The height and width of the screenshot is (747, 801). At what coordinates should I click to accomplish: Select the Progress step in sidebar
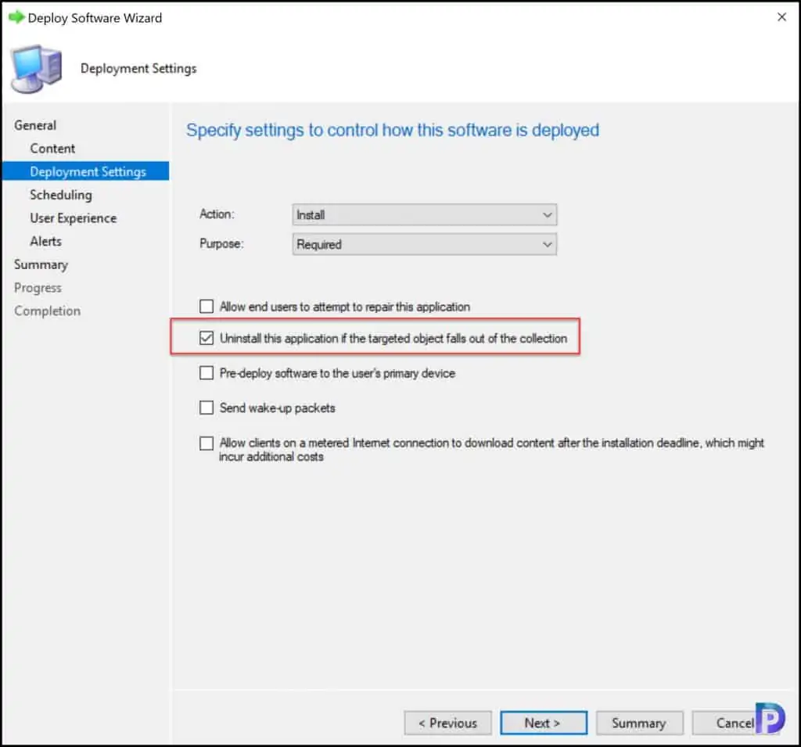tap(38, 288)
